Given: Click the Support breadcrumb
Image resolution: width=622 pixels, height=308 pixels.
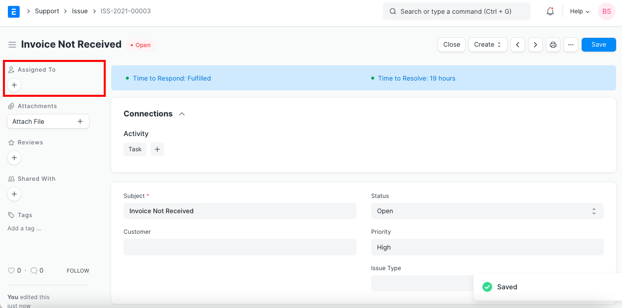Looking at the screenshot, I should (x=47, y=11).
